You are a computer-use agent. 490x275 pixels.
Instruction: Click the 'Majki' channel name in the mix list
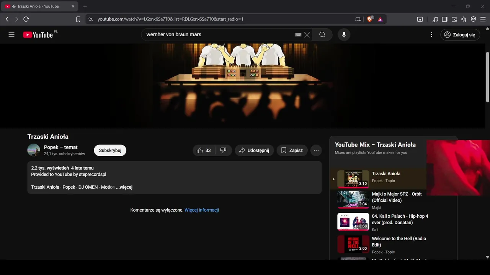coord(376,207)
